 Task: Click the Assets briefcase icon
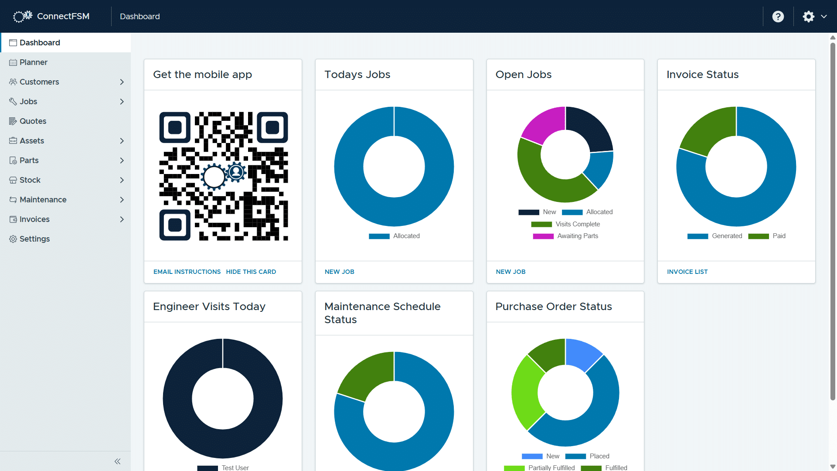pos(13,141)
